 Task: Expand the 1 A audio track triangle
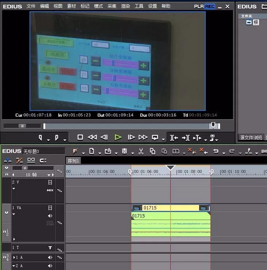pyautogui.click(x=14, y=257)
